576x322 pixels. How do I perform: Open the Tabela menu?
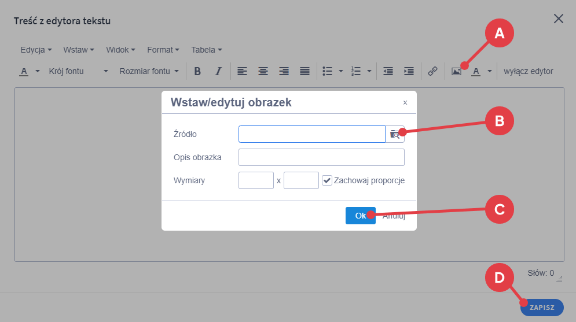(207, 50)
